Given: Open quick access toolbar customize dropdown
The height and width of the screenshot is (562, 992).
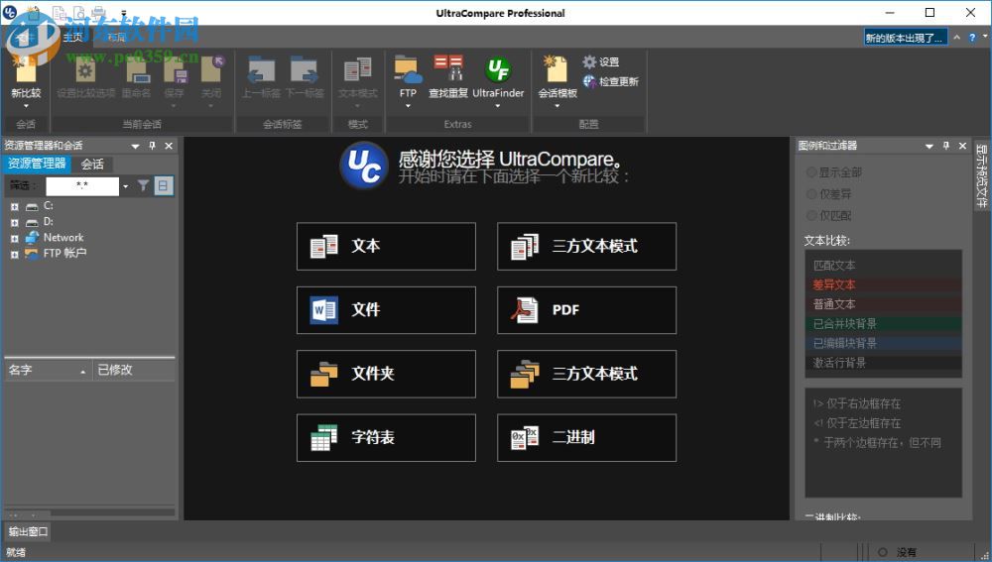Looking at the screenshot, I should tap(124, 13).
